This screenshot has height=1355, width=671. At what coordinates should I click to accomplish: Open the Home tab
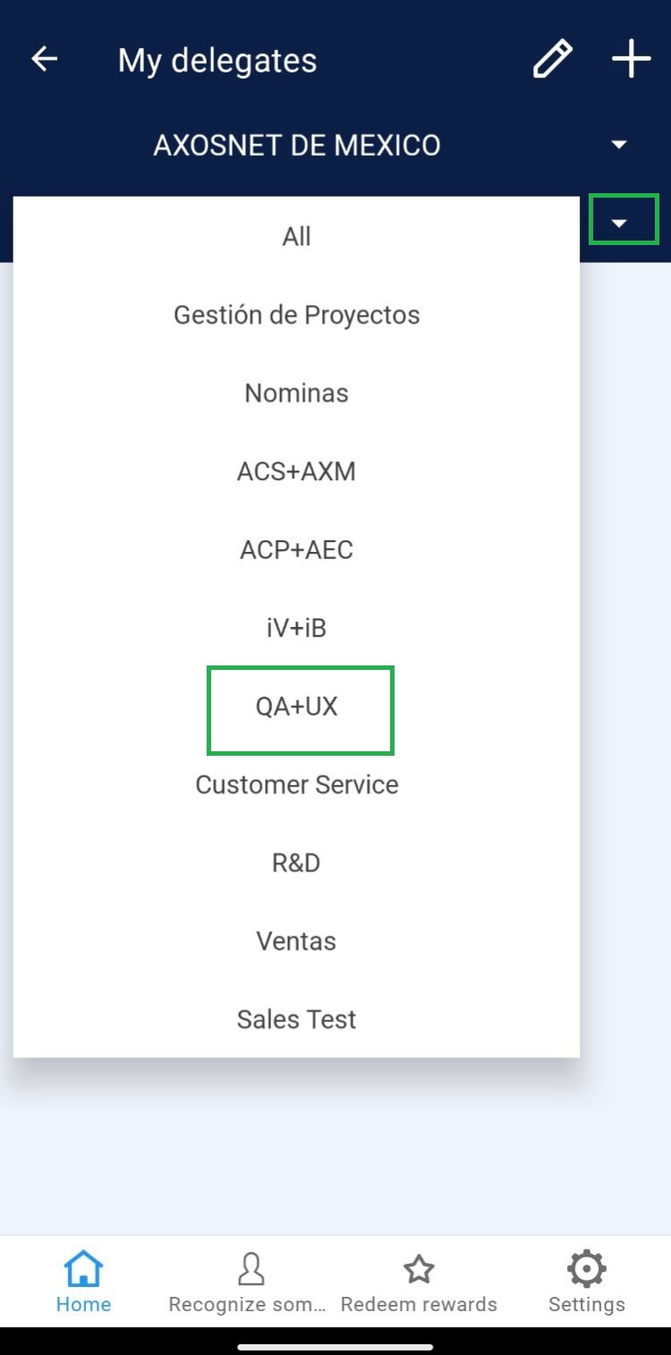coord(83,1281)
